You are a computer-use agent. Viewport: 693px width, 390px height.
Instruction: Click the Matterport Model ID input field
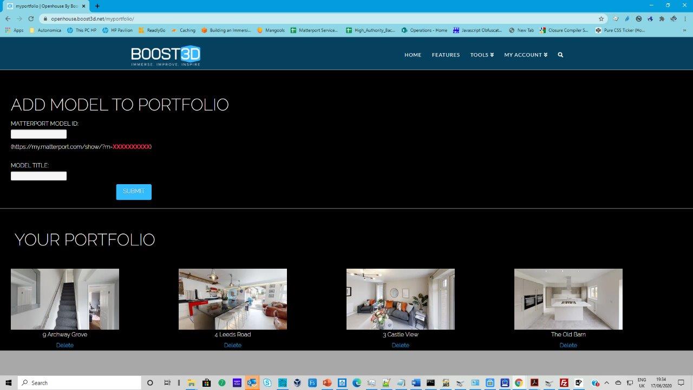[39, 134]
